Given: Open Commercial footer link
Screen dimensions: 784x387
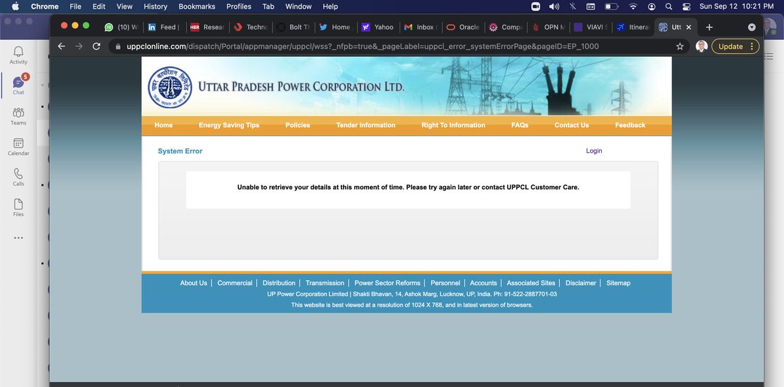Looking at the screenshot, I should coord(235,283).
